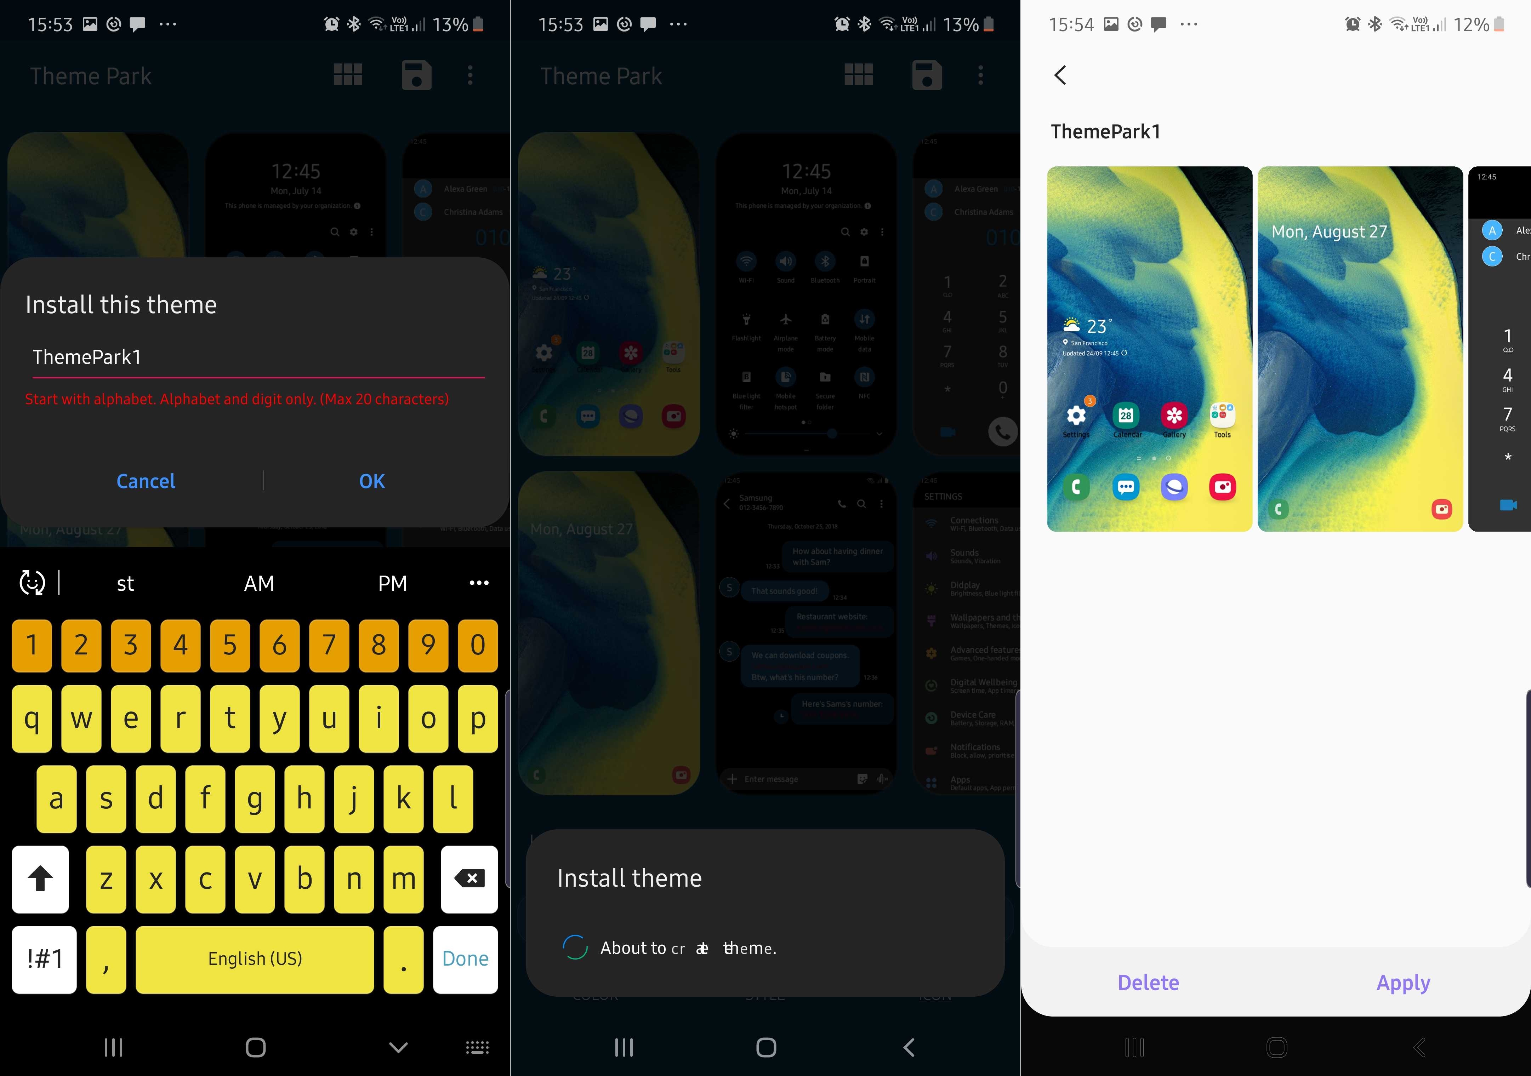Click OK to confirm theme name
The image size is (1531, 1076).
tap(372, 480)
